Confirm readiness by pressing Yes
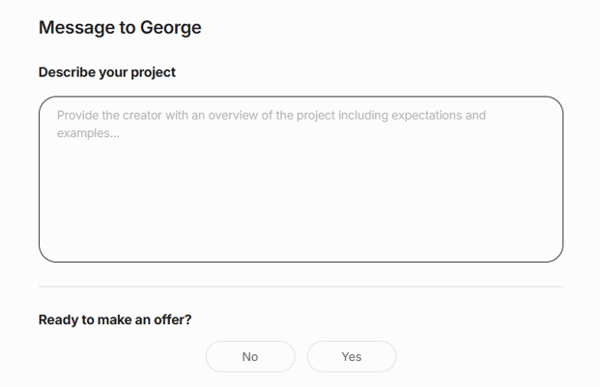 [x=352, y=356]
